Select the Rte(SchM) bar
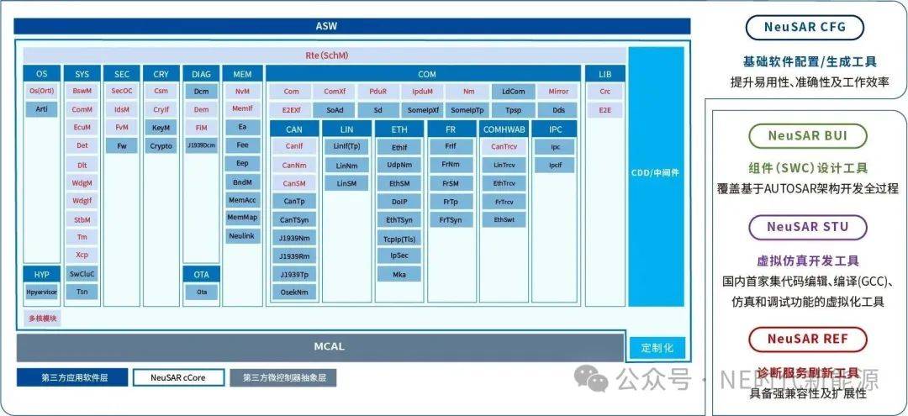The width and height of the screenshot is (908, 416). (326, 55)
